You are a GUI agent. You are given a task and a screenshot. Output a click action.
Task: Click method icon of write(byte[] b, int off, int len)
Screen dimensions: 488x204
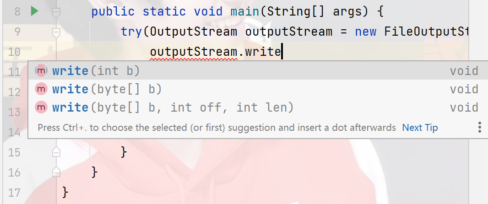[x=41, y=107]
